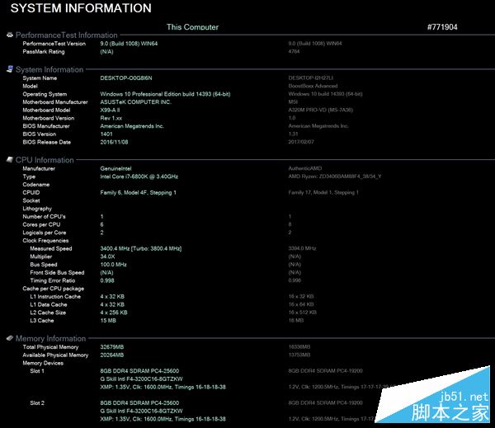Select 'Intel Core i7-6800K @ 3.40GHz'

coord(139,176)
